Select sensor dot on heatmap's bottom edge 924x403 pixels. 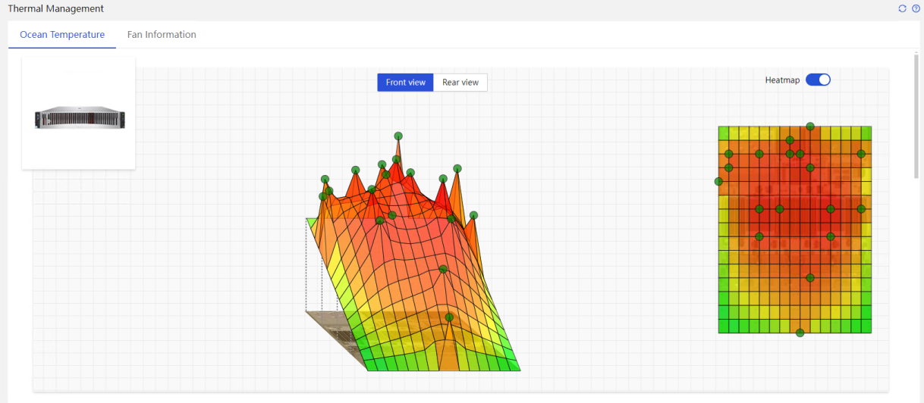tap(800, 333)
